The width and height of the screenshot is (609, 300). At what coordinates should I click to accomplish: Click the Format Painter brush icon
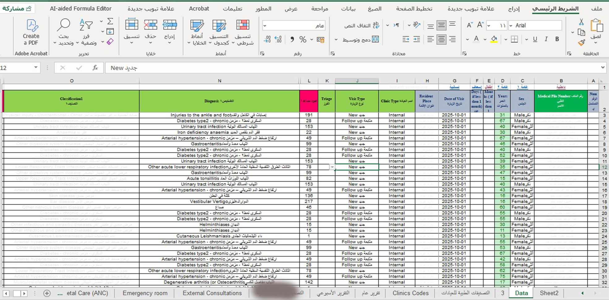tap(581, 42)
